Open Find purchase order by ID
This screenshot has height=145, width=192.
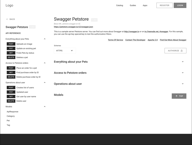27,73
